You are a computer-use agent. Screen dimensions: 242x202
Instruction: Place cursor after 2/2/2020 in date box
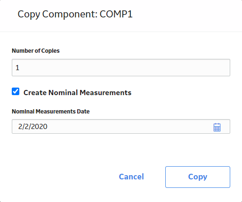[x=48, y=127]
